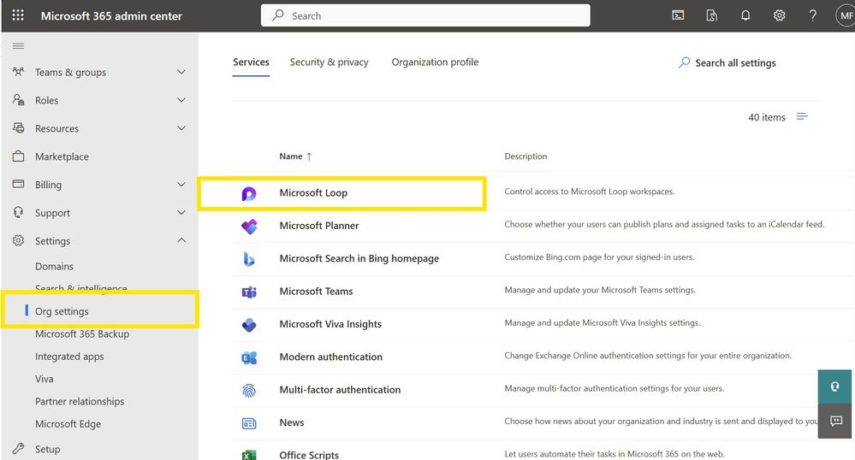
Task: Click the help question mark icon
Action: click(812, 15)
